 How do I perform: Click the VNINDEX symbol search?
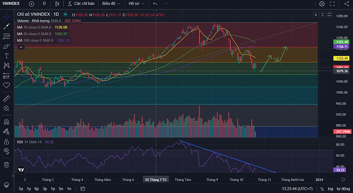(x=11, y=4)
